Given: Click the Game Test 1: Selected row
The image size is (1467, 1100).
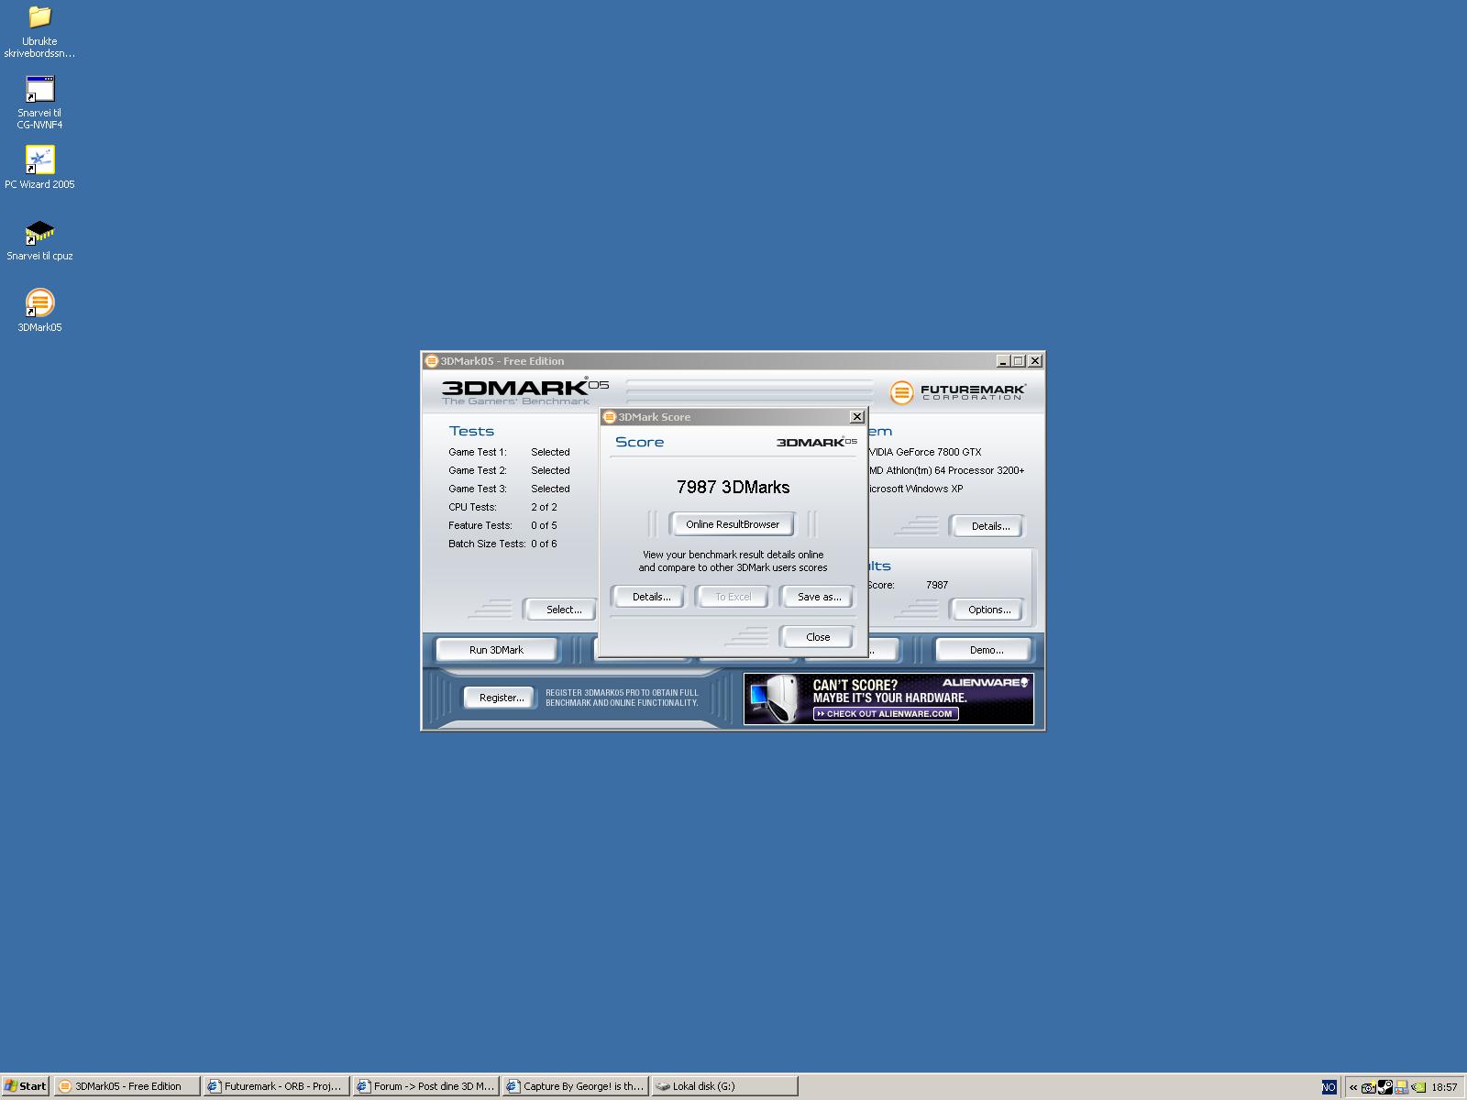Looking at the screenshot, I should click(509, 452).
